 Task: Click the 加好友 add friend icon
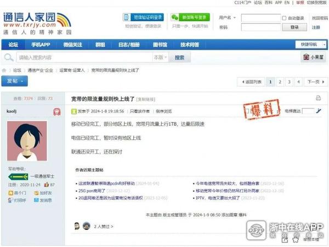point(36,193)
